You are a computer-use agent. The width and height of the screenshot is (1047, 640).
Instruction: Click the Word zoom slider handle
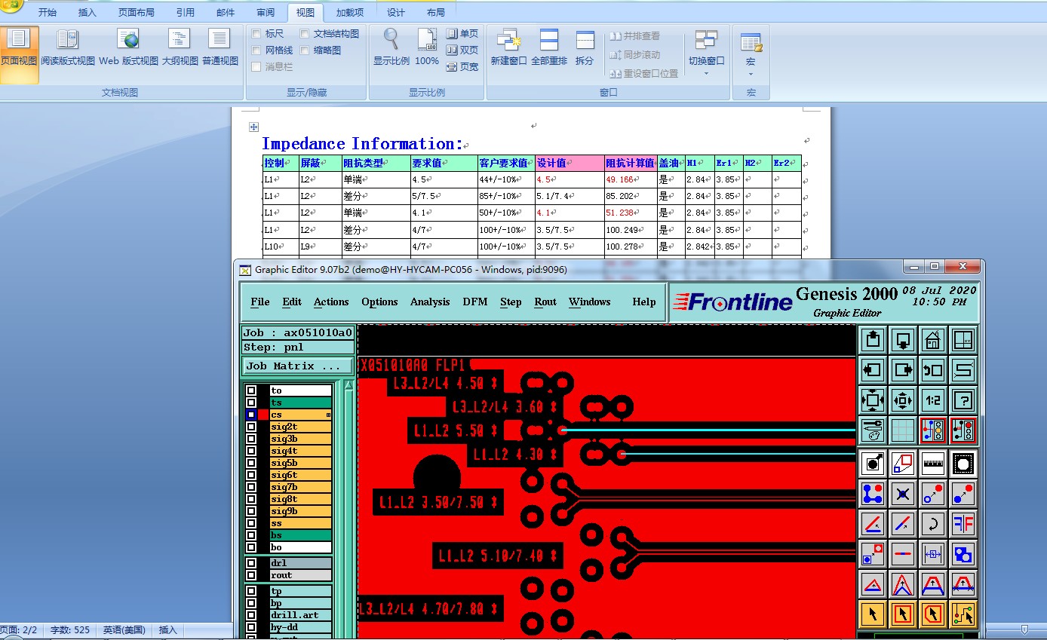tap(1024, 629)
